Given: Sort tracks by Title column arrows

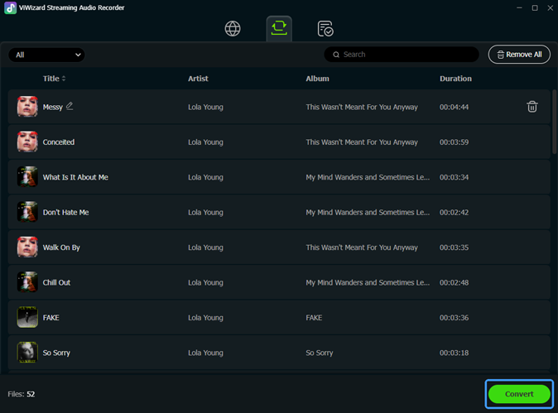Looking at the screenshot, I should (x=64, y=79).
